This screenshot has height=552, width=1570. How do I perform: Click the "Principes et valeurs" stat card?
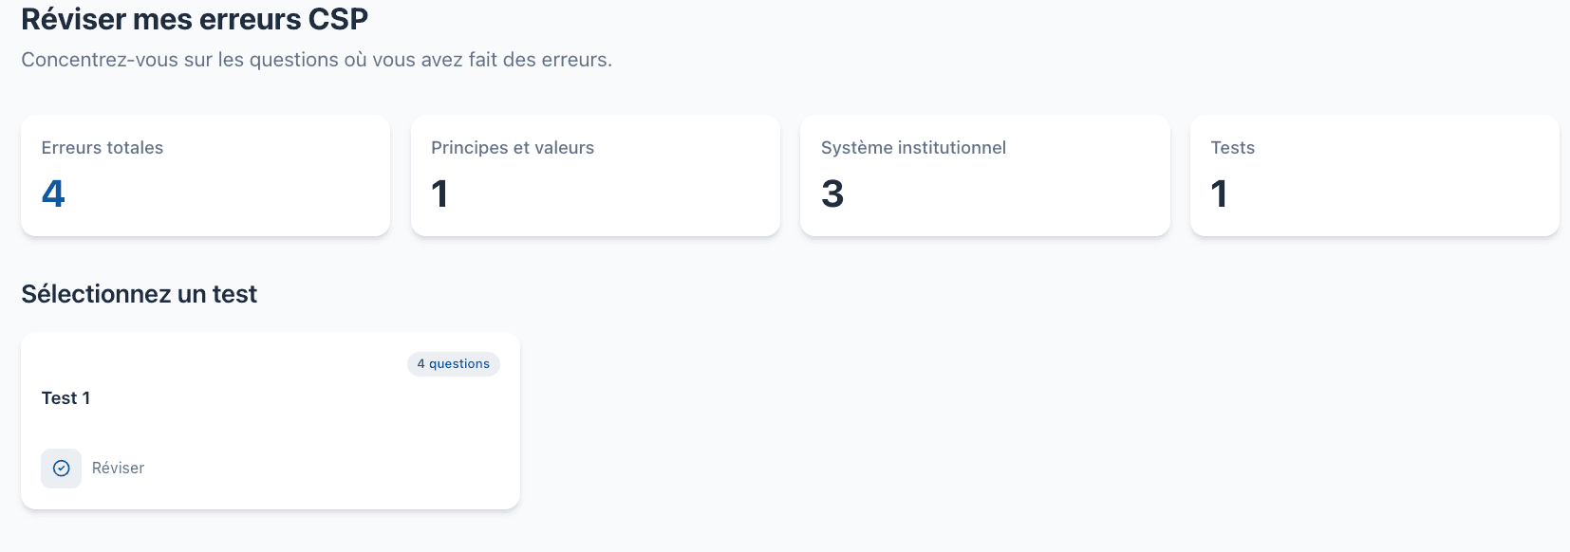(595, 175)
